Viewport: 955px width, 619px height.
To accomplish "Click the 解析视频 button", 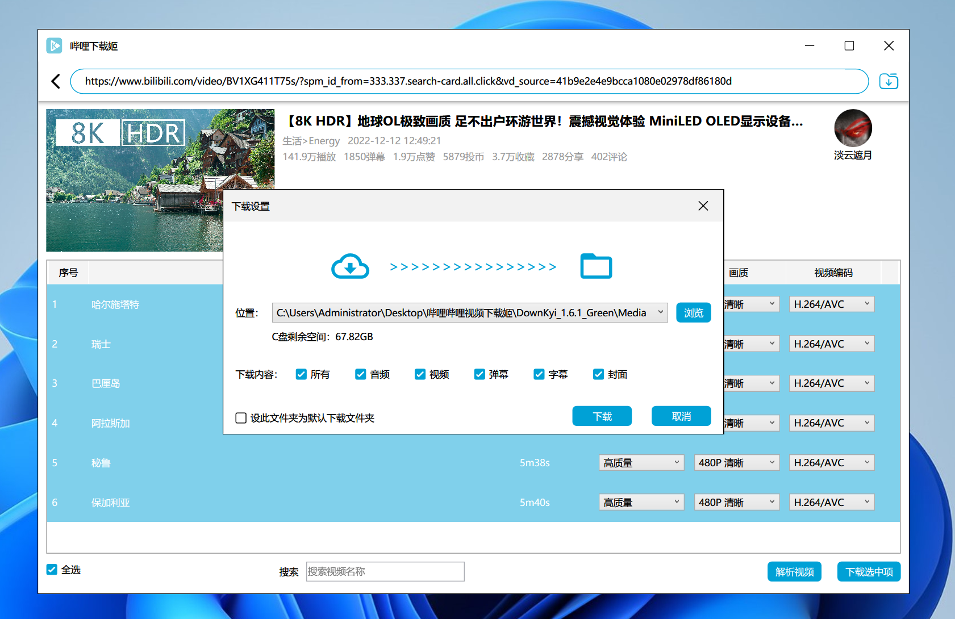I will 794,572.
